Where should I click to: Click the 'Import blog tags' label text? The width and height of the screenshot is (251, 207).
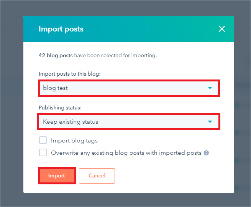[74, 141]
